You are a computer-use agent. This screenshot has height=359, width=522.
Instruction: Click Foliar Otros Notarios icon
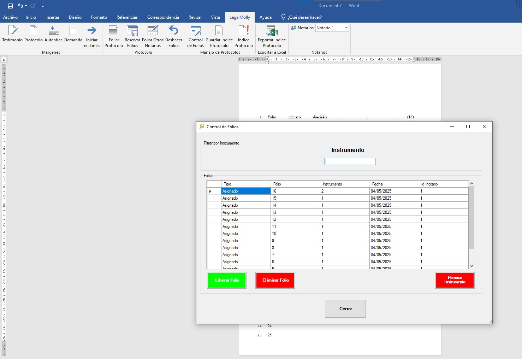[x=153, y=31]
